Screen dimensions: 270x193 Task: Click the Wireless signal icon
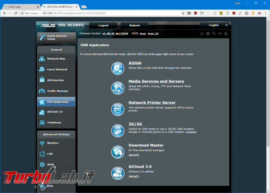pos(42,143)
